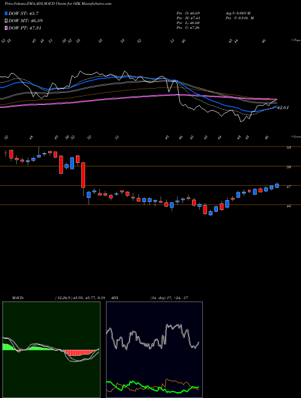301x398 pixels.
Task: Select the 'DOW MT: 46.59' legend text
Action: click(25, 21)
